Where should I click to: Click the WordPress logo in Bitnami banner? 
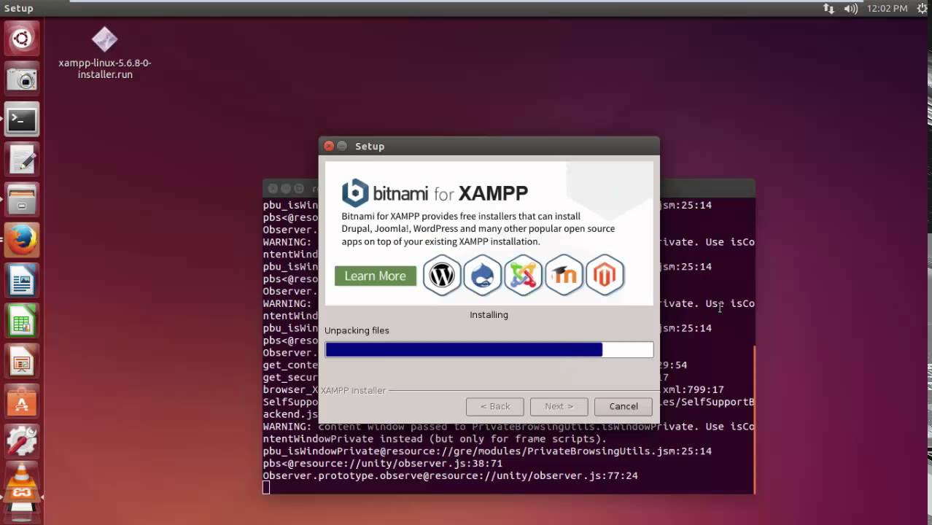pyautogui.click(x=442, y=275)
